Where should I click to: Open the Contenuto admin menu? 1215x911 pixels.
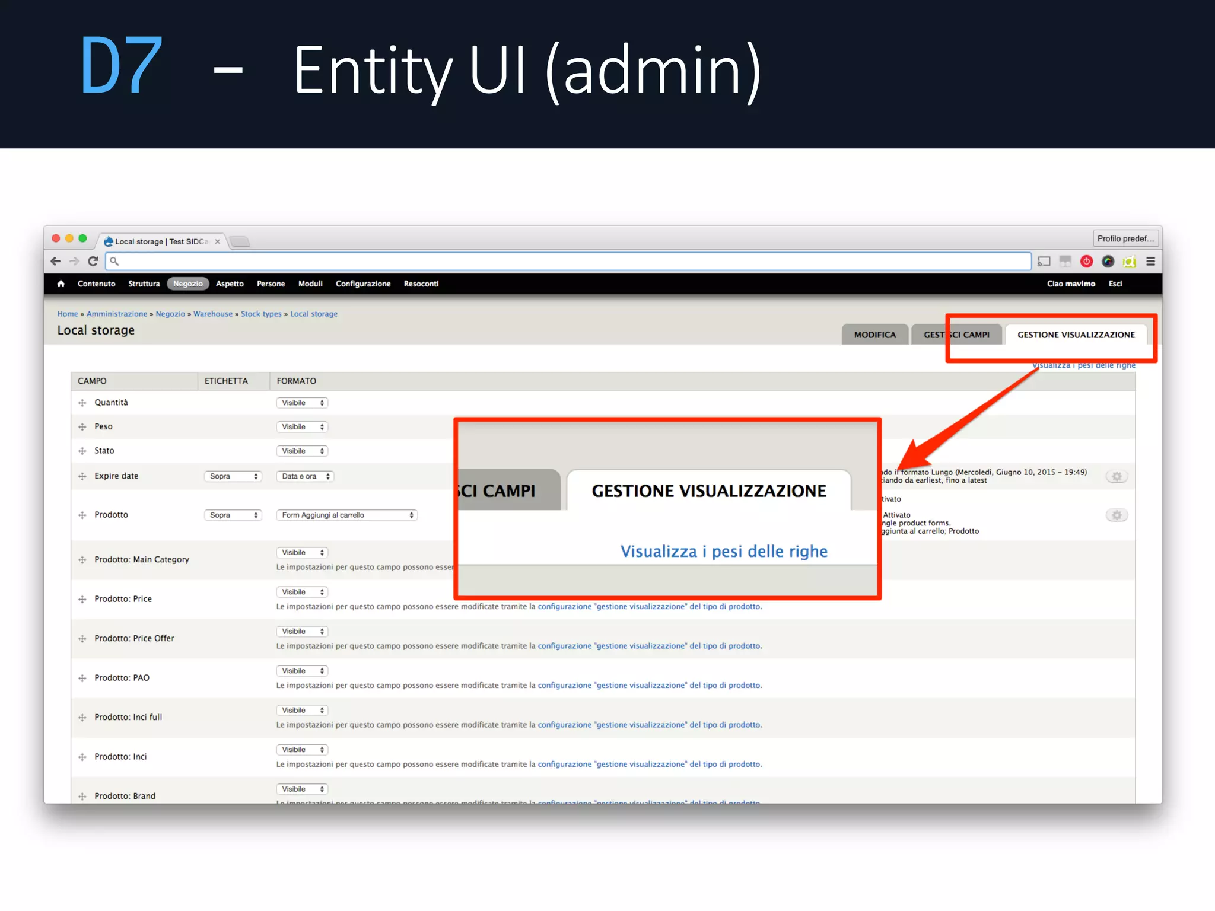tap(96, 284)
